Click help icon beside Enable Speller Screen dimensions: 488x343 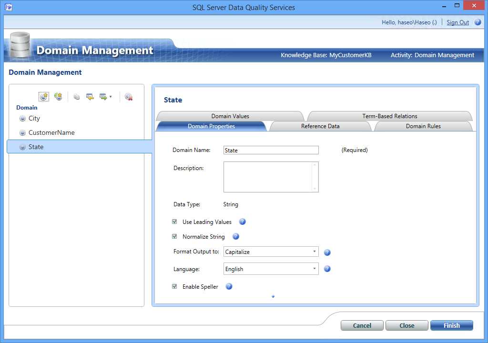229,286
